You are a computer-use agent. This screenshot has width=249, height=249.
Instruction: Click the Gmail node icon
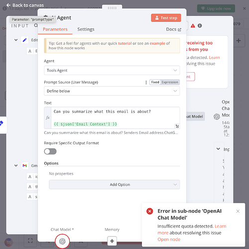pos(24,165)
